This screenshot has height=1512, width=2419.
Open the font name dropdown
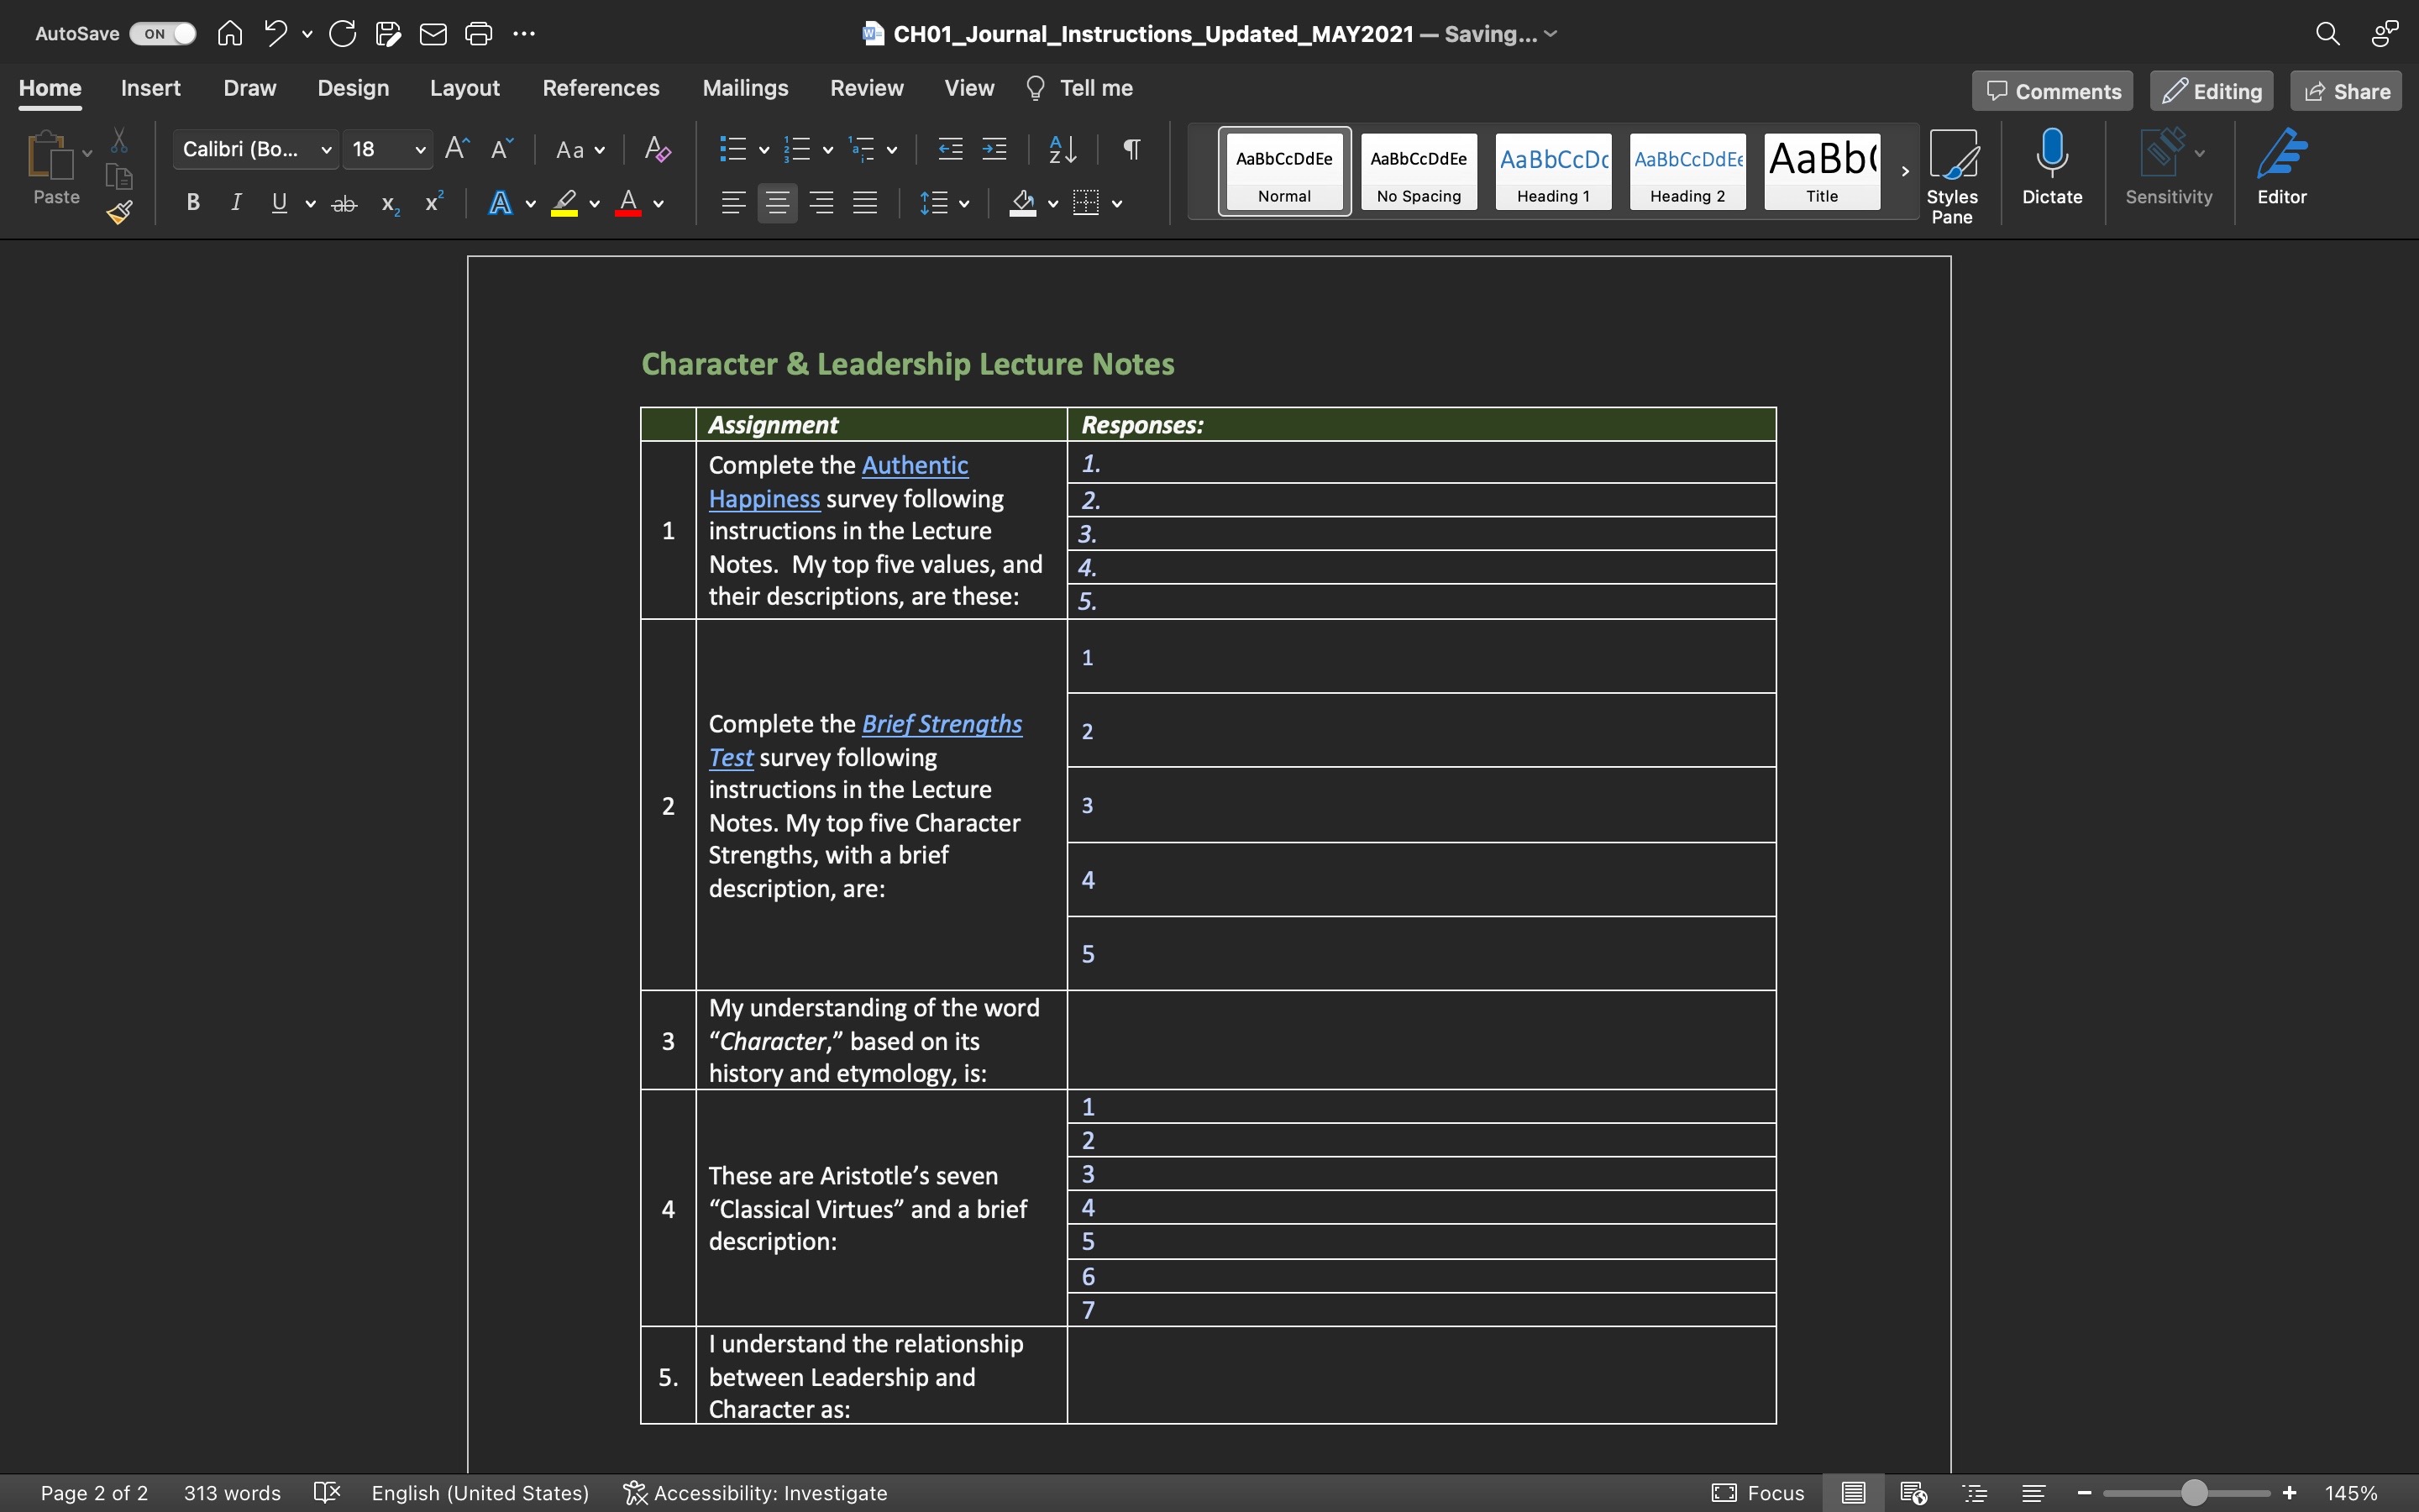click(326, 150)
